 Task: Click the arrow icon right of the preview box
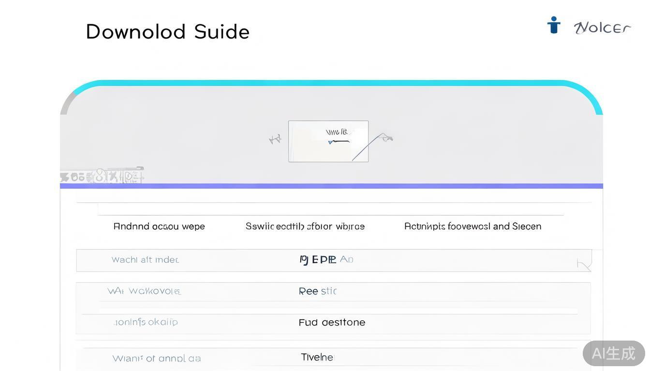pyautogui.click(x=386, y=138)
